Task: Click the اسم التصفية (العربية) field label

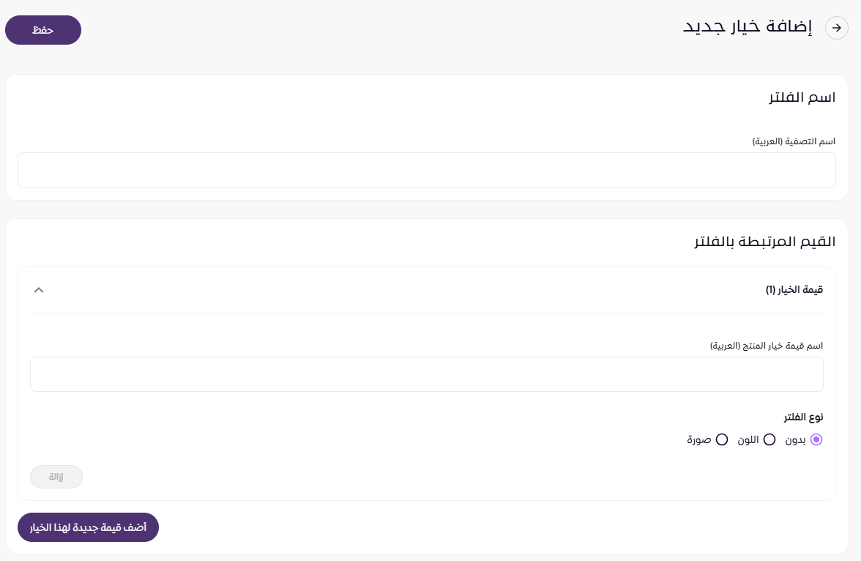Action: 794,141
